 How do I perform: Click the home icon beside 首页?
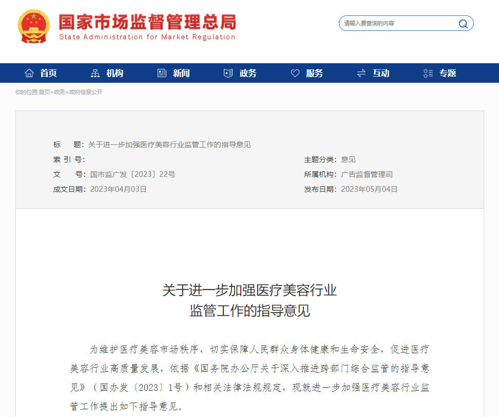click(29, 73)
